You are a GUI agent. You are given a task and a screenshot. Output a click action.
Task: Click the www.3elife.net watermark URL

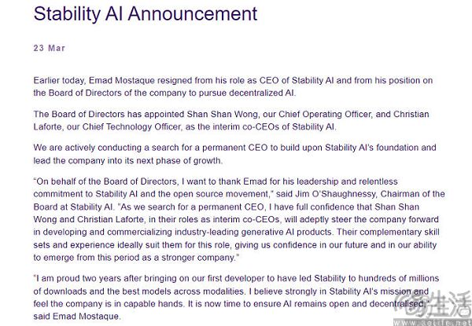(432, 323)
